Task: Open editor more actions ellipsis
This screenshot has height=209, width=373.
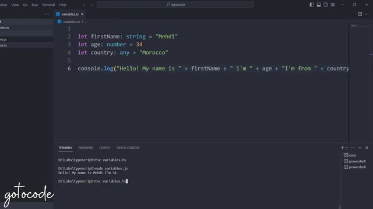Action: (367, 14)
